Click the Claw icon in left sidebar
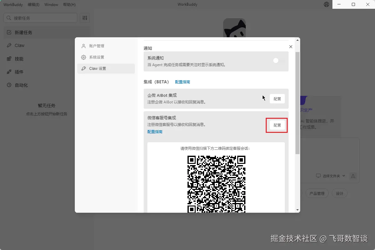The height and width of the screenshot is (250, 375). [9, 45]
